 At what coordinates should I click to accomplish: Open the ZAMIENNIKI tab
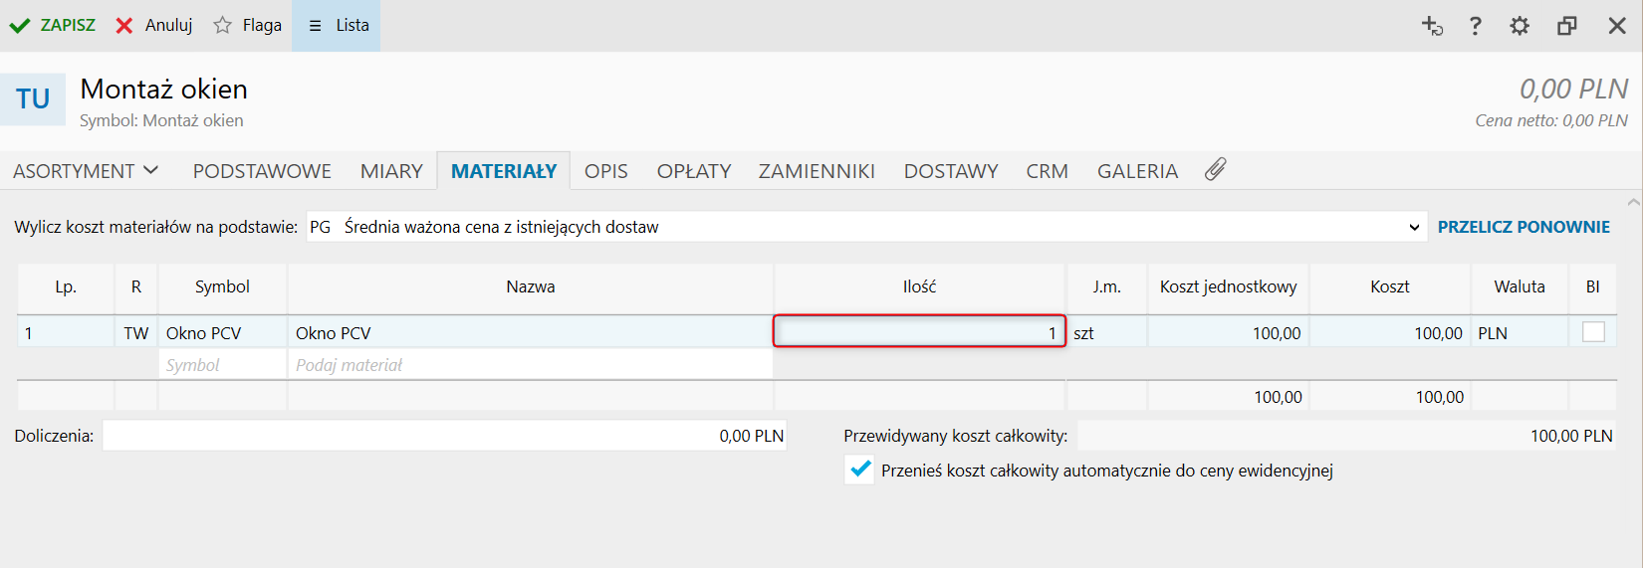(817, 171)
